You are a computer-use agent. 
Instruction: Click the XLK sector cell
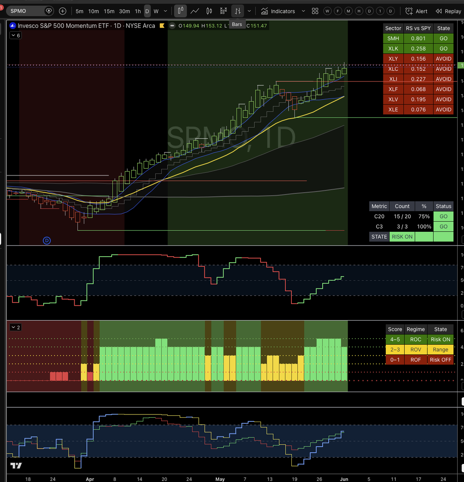[x=393, y=49]
